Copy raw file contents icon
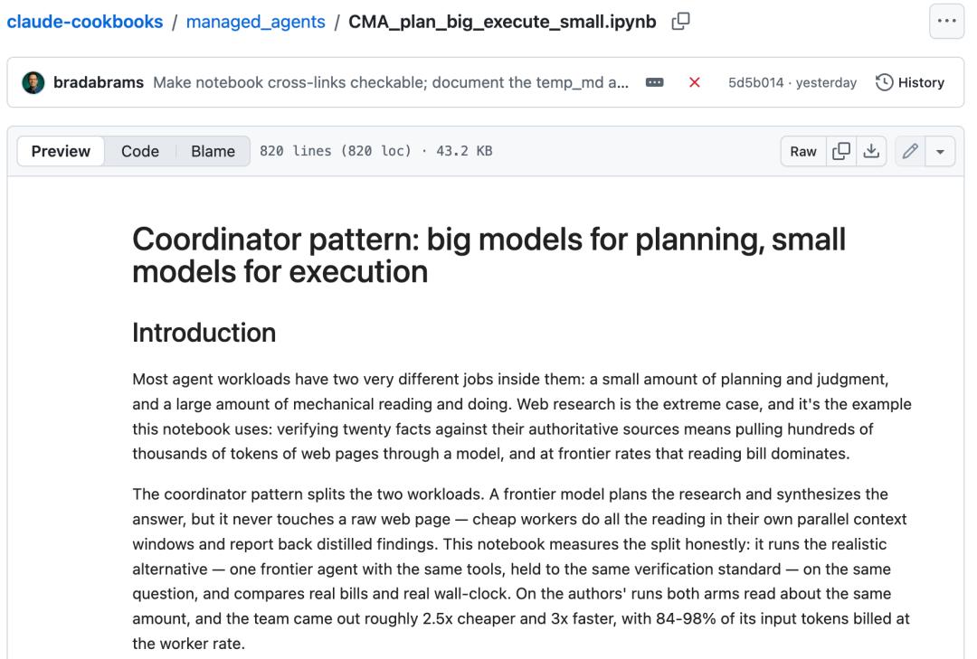This screenshot has width=977, height=659. tap(841, 151)
